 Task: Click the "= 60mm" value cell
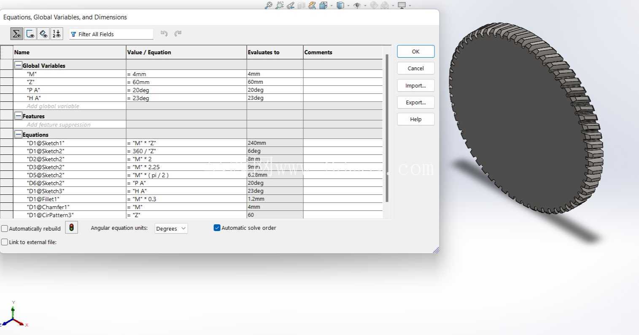coord(186,82)
